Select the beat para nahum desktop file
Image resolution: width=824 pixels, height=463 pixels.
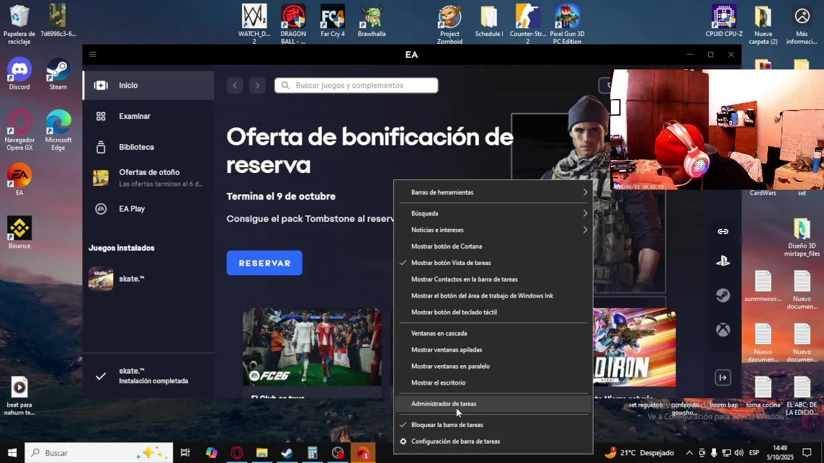point(19,396)
